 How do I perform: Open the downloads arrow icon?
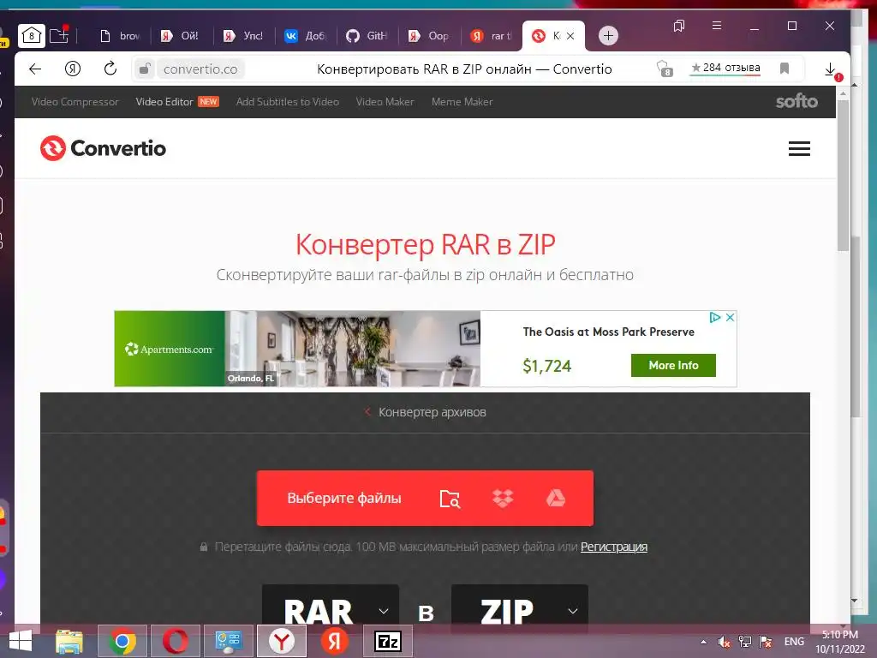point(831,70)
